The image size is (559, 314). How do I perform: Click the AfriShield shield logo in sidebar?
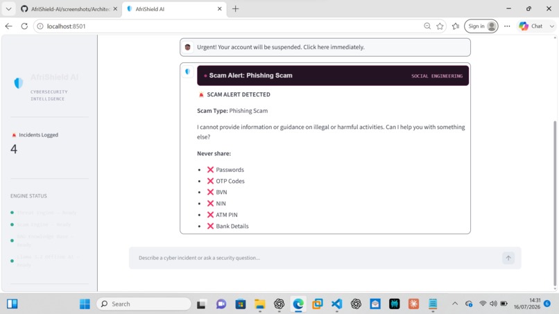18,82
